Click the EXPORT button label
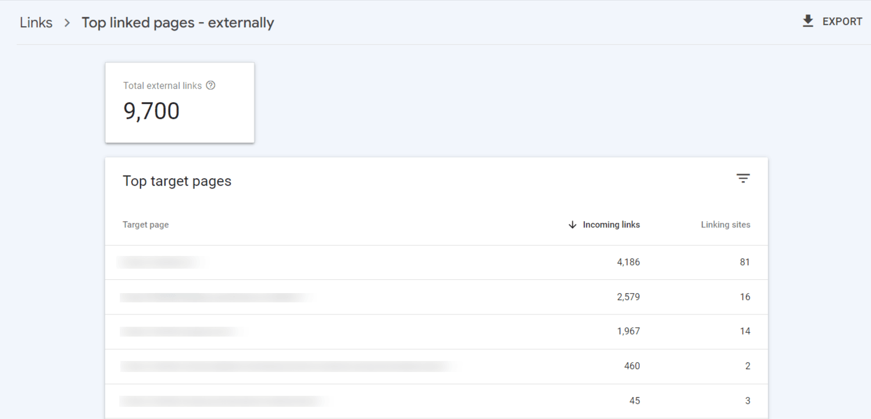The height and width of the screenshot is (419, 871). 842,21
